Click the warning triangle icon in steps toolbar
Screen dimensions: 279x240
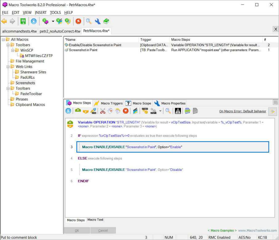178,111
